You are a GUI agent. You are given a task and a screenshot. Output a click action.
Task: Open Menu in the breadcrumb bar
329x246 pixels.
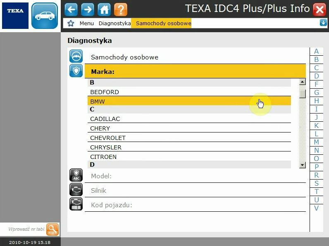(x=86, y=24)
